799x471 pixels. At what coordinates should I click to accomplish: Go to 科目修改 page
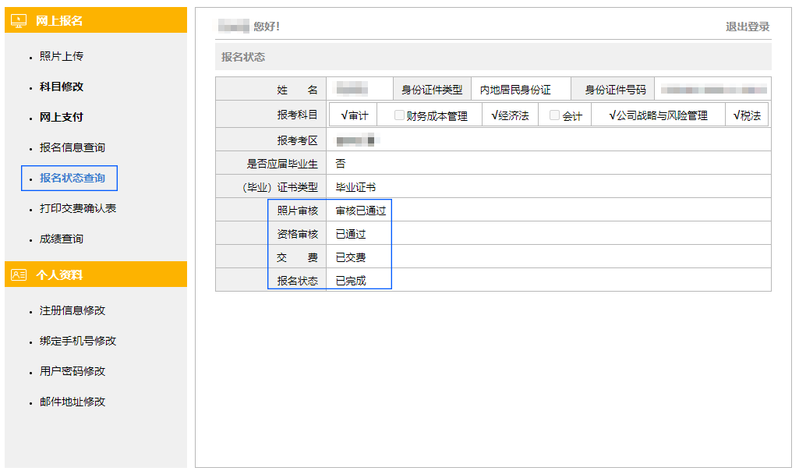(x=62, y=87)
